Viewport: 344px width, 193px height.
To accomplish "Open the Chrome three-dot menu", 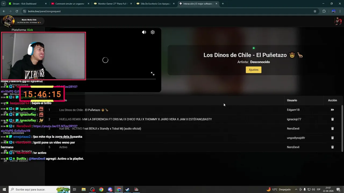I will 340,11.
